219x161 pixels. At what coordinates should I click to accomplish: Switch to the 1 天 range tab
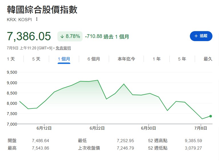(11, 59)
